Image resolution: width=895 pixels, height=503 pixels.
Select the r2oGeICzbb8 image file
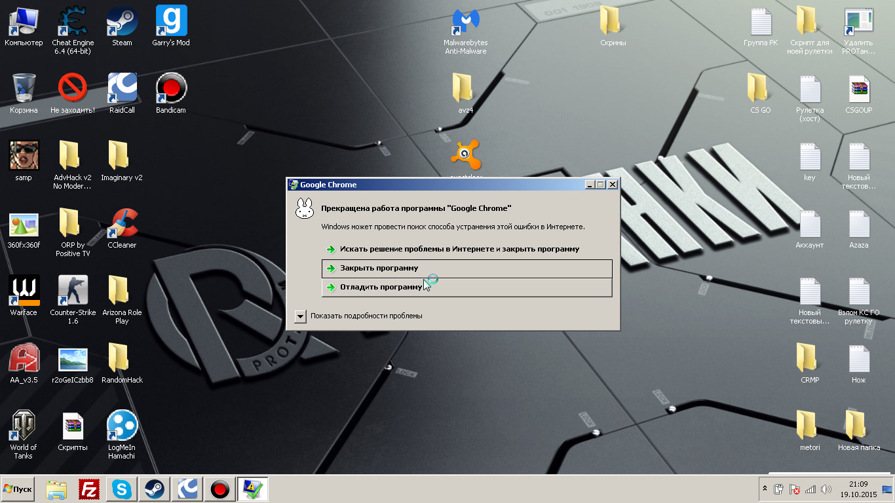pos(72,364)
